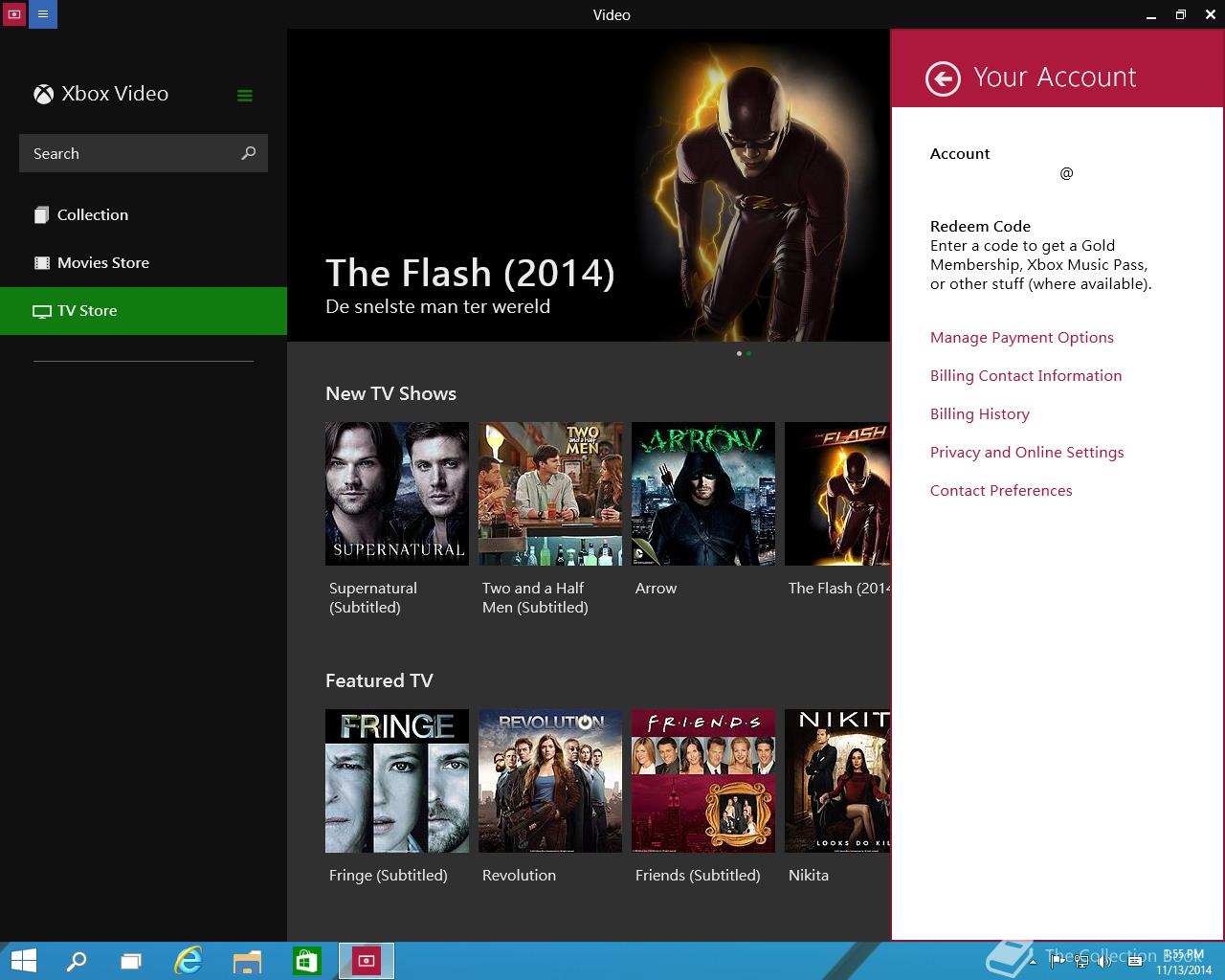Open the app commands menu in title bar
This screenshot has width=1225, height=980.
click(x=43, y=14)
